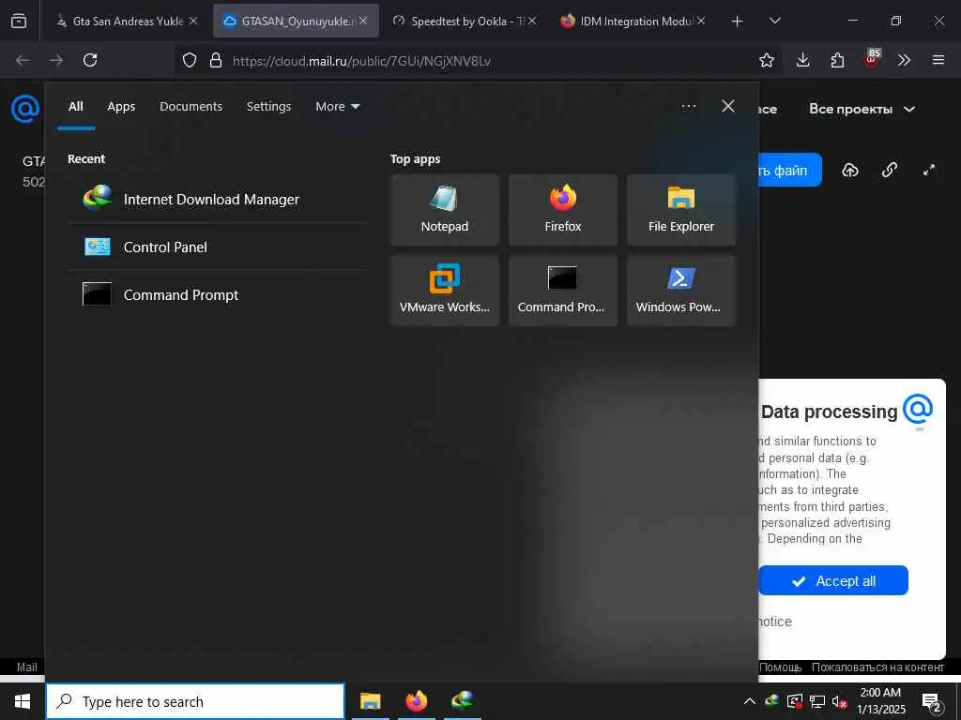Open Firefox from the taskbar
961x720 pixels.
coord(416,701)
